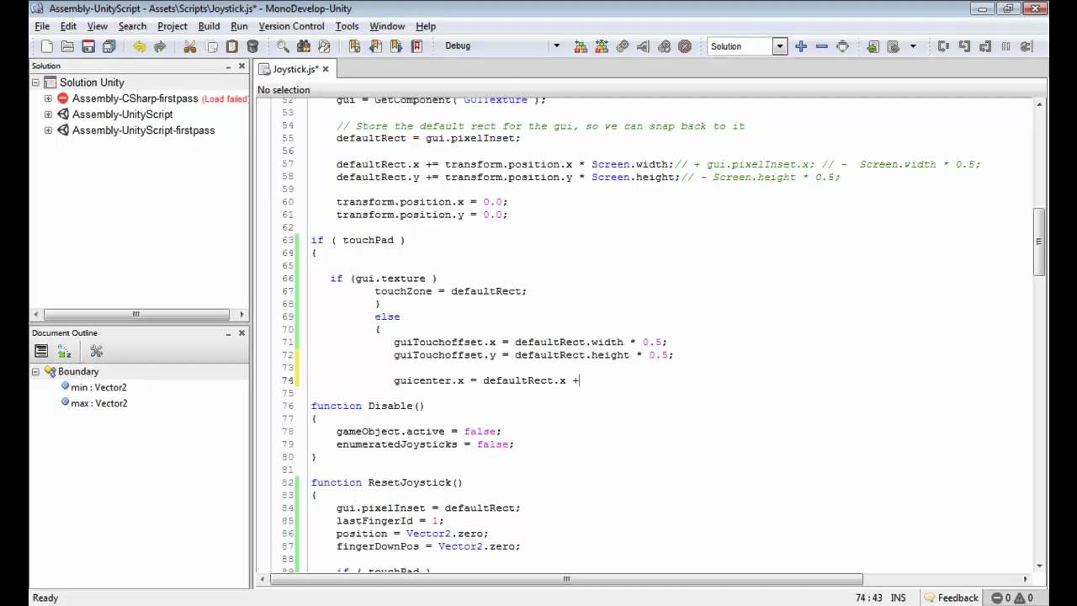The width and height of the screenshot is (1077, 606).
Task: Expand Assembly-UnityScript-firstpass project node
Action: coord(48,130)
